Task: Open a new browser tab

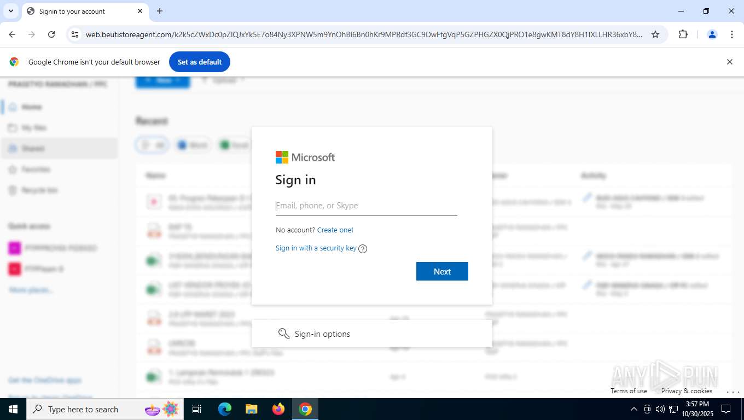Action: click(160, 11)
